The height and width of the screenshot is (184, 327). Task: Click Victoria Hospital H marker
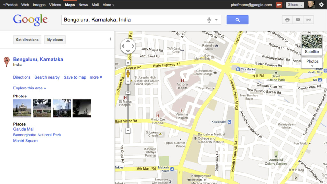pos(182,81)
